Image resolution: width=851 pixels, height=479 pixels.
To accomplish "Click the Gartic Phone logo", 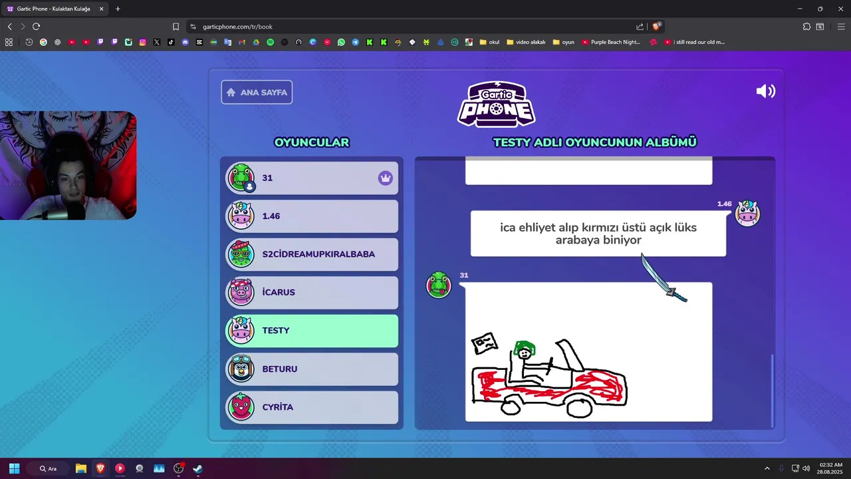I will 496,104.
